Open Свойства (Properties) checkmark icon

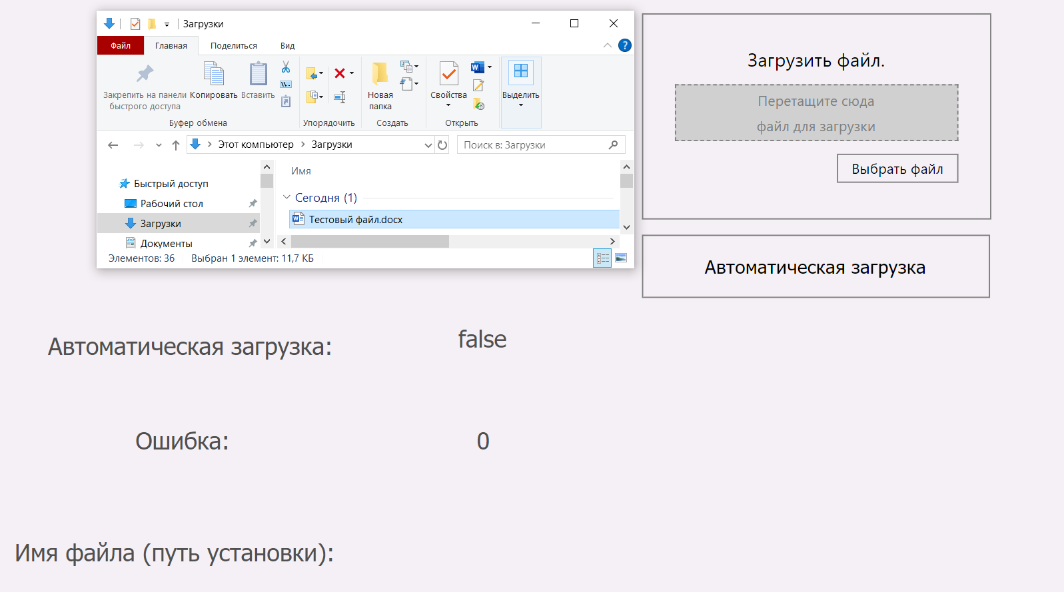pos(448,73)
